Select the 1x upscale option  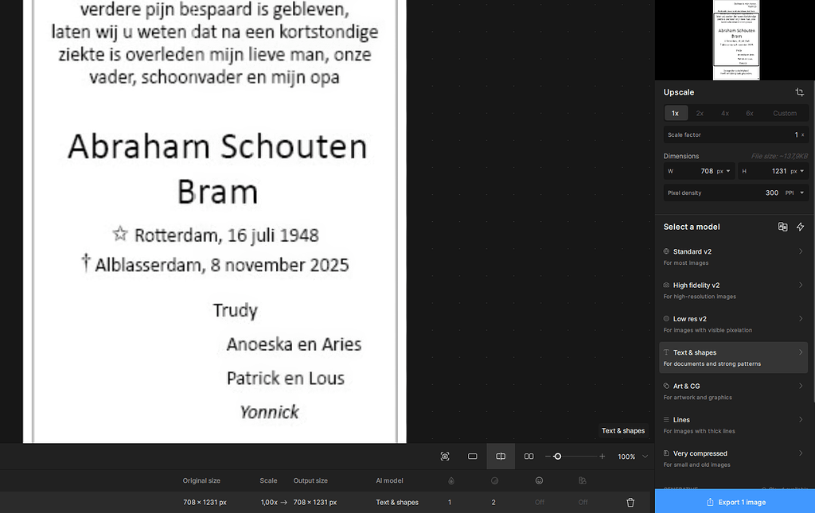(675, 113)
